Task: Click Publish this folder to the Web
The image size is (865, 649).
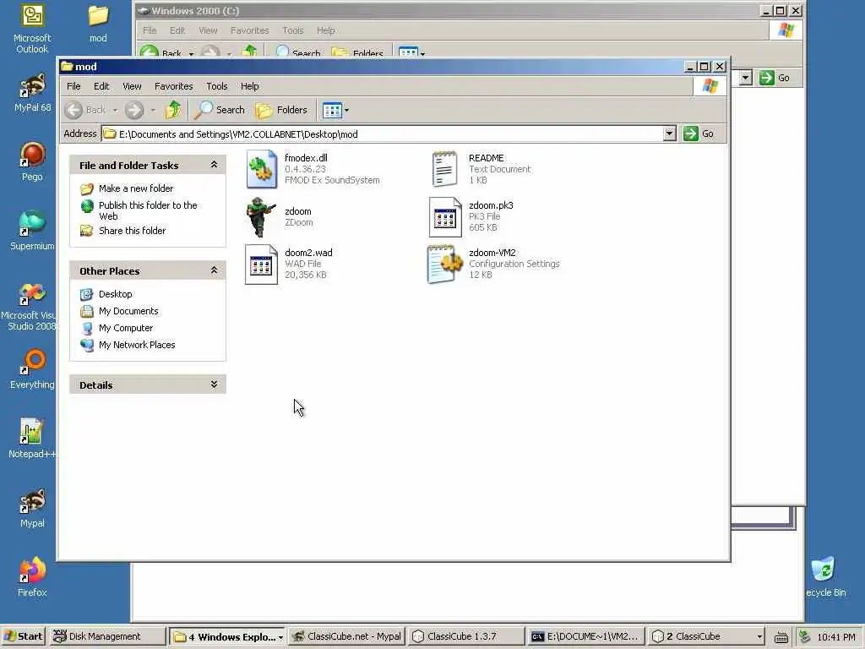Action: point(148,210)
